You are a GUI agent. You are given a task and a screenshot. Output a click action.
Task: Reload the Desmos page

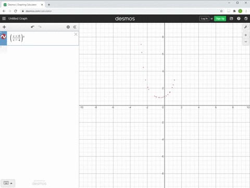tap(16, 11)
